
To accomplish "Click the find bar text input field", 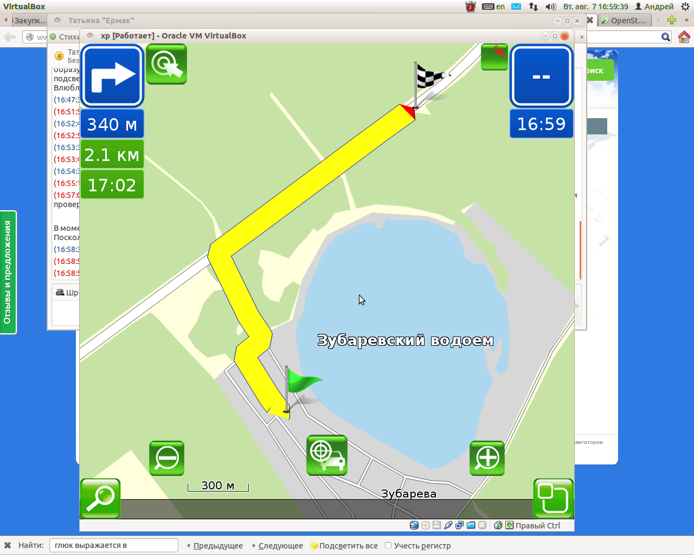I will click(113, 545).
